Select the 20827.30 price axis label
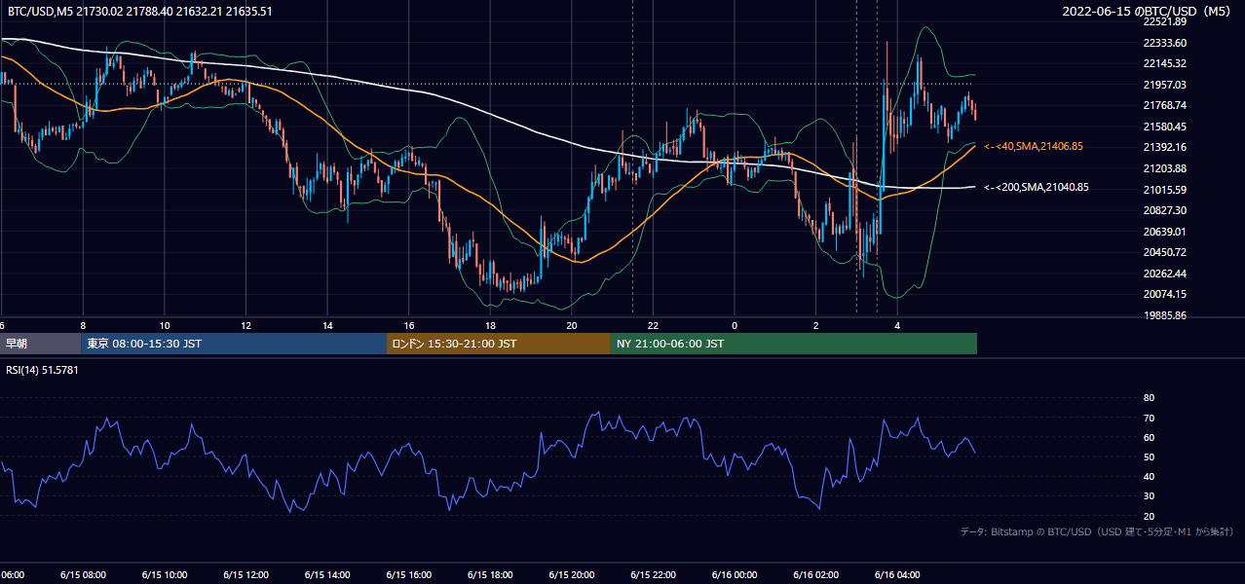 [x=1165, y=210]
